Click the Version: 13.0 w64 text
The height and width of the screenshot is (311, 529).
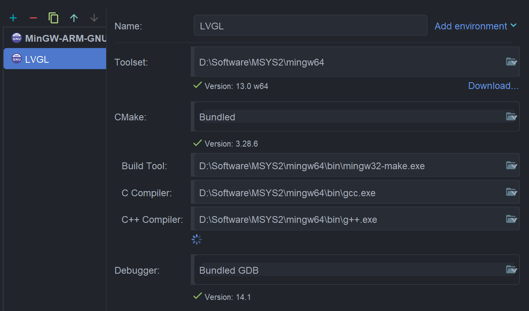point(236,86)
